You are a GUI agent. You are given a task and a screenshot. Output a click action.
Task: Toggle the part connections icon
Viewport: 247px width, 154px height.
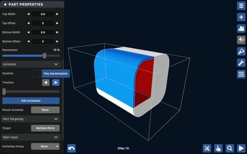(241, 40)
